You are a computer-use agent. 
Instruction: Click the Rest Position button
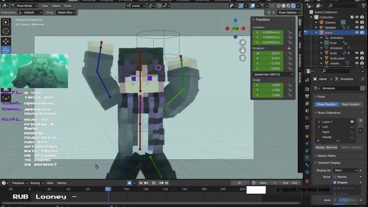[351, 105]
